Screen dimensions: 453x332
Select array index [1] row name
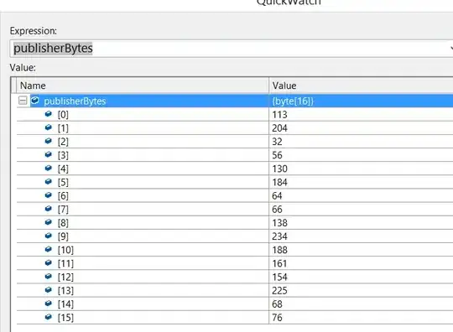click(x=63, y=128)
